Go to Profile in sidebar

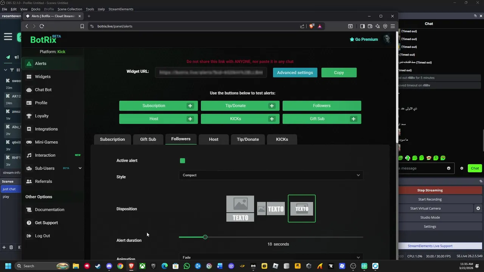point(53,103)
